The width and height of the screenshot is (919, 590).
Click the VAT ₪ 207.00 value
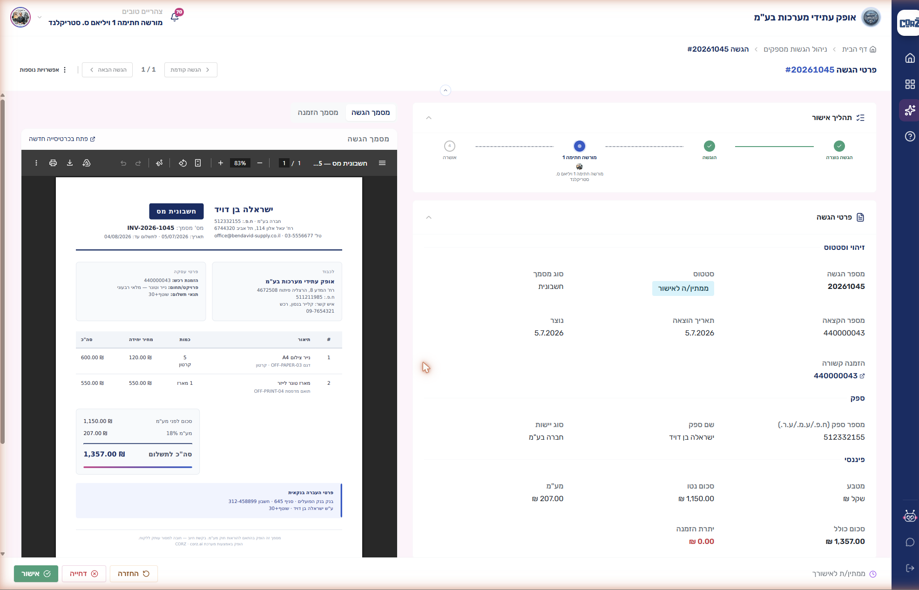tap(547, 499)
